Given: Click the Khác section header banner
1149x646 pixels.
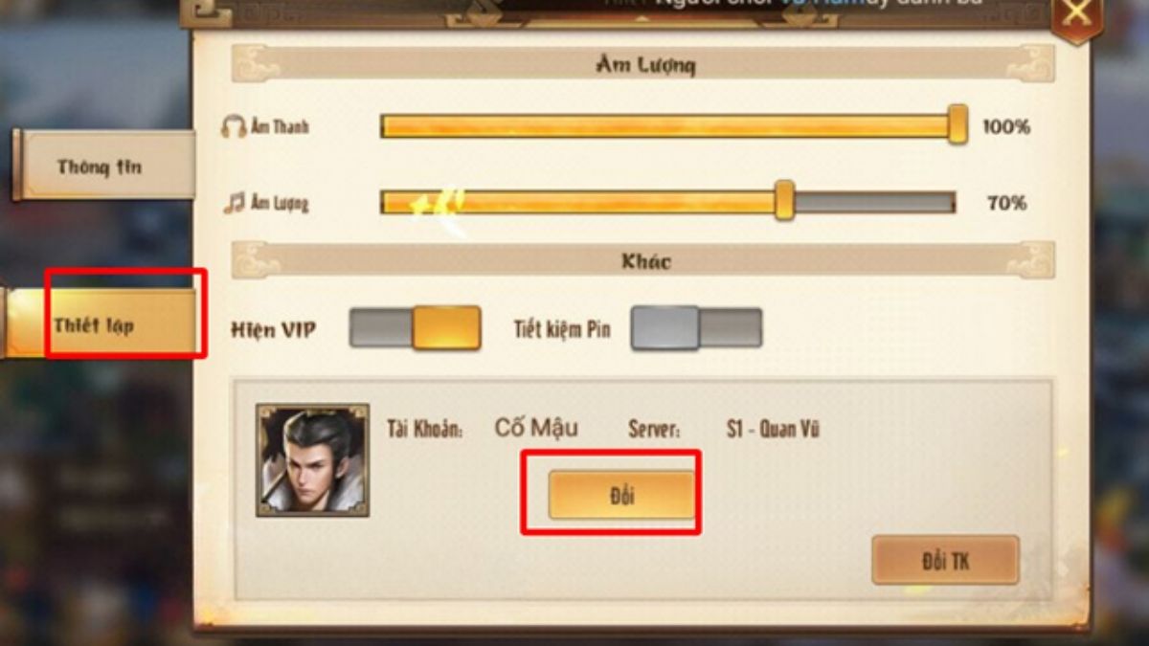Looking at the screenshot, I should (x=642, y=260).
